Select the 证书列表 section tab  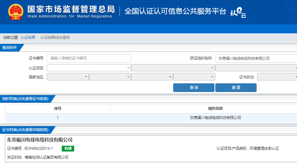point(26,130)
